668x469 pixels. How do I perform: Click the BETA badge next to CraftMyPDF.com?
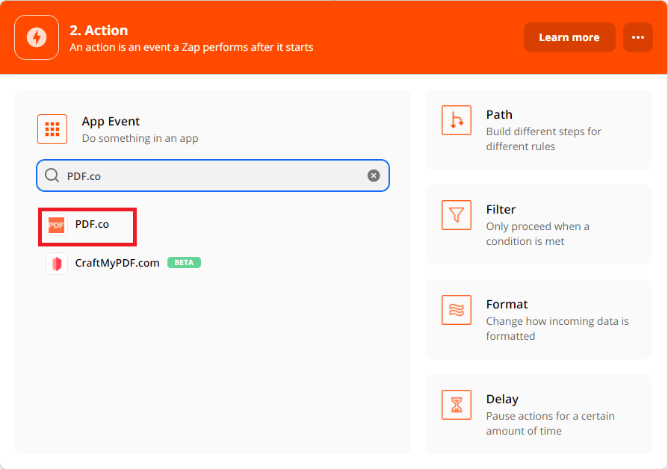184,263
